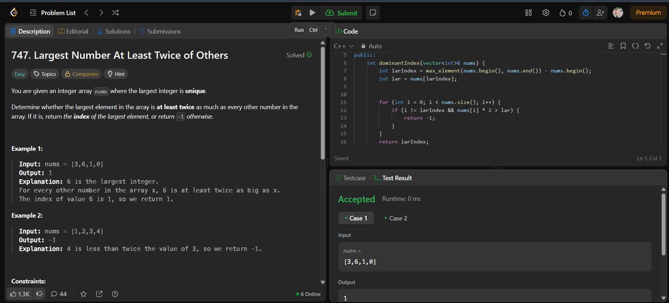Click the Runtime: 0 ms text
Screen dimensions: 669x303
click(401, 199)
